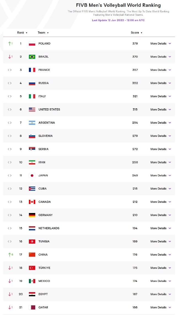179x315 pixels.
Task: Expand More Details for France
Action: pos(161,70)
